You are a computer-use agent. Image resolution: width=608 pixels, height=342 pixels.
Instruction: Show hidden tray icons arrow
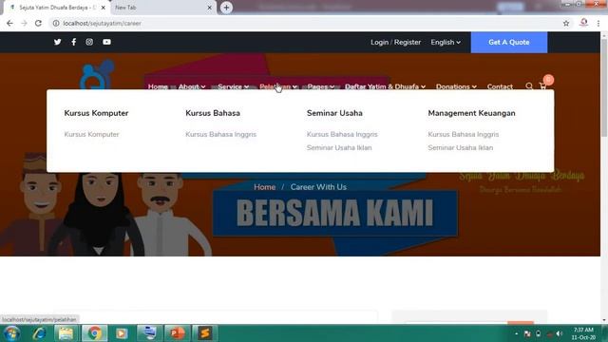(516, 333)
